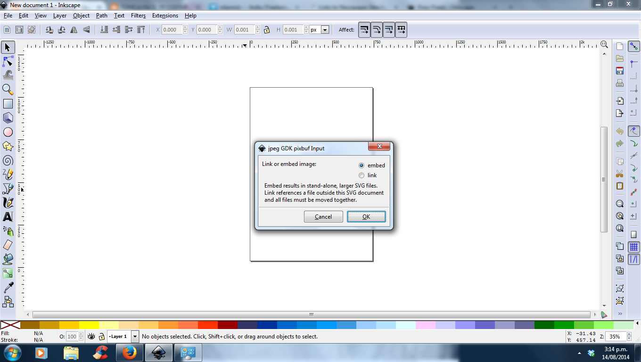This screenshot has width=641, height=362.
Task: Select the Connector diagram tool
Action: [x=8, y=302]
